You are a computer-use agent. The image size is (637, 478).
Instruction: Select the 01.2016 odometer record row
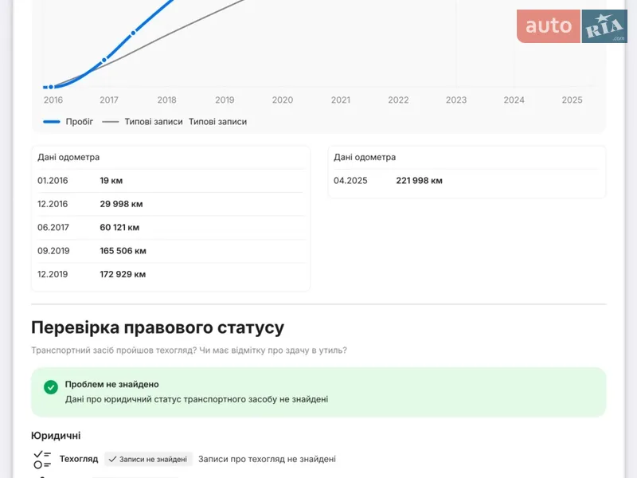[170, 181]
